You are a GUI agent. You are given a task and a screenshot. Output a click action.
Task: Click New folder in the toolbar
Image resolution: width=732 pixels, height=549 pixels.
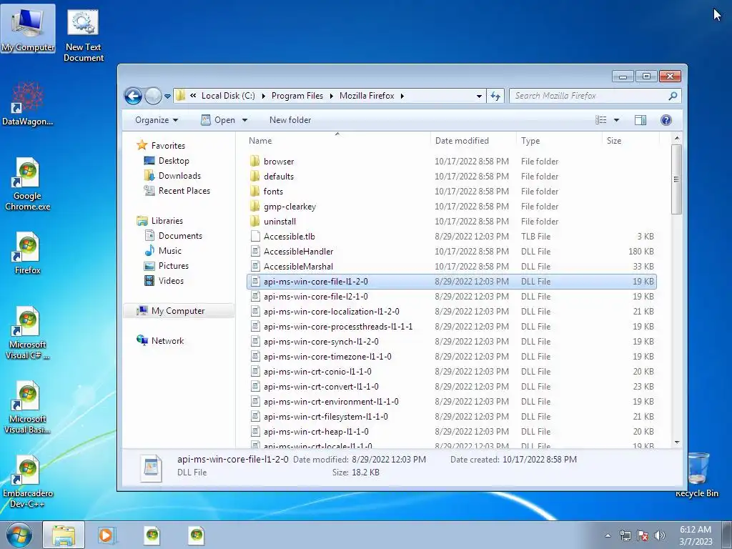(290, 120)
